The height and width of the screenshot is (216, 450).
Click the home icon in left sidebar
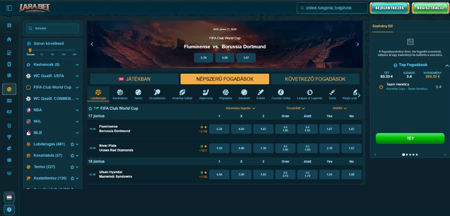click(9, 39)
